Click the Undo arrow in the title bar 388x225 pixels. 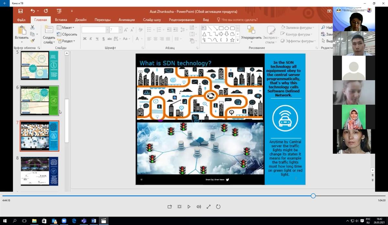[33, 11]
